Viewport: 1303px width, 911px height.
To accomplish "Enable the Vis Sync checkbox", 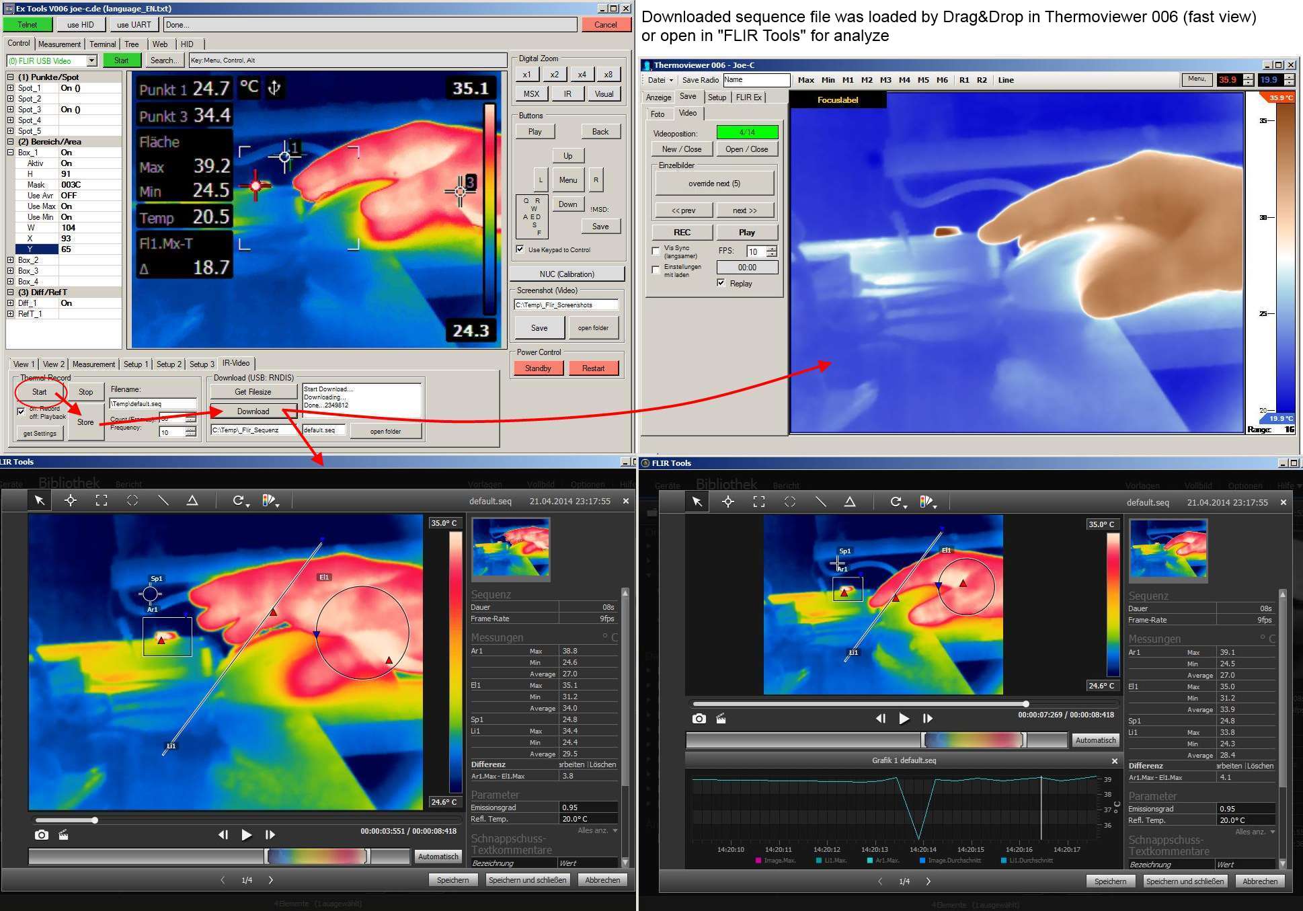I will pos(656,251).
